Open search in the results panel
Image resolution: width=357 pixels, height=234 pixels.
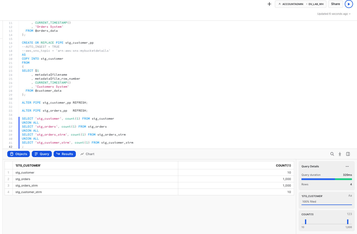coord(332,154)
